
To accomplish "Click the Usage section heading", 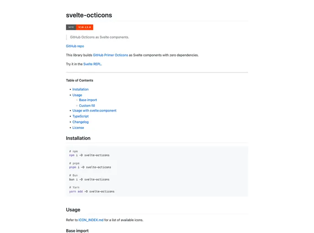I will pyautogui.click(x=73, y=210).
